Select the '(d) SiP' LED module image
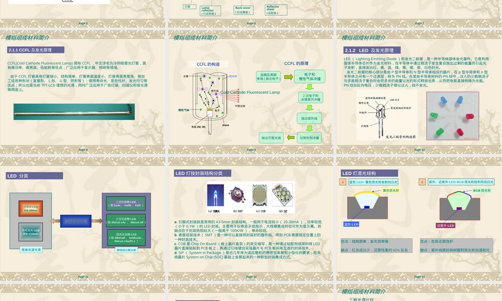This screenshot has width=502, height=301. click(282, 196)
